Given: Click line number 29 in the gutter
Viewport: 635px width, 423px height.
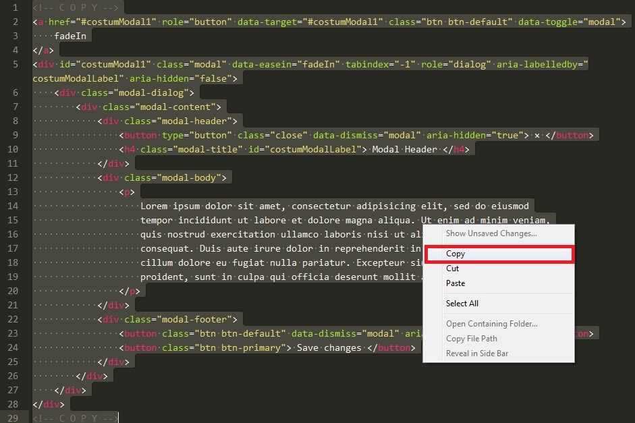Looking at the screenshot, I should [x=13, y=418].
